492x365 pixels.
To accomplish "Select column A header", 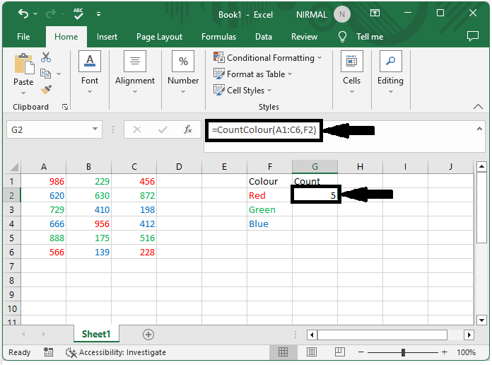I will click(x=44, y=166).
